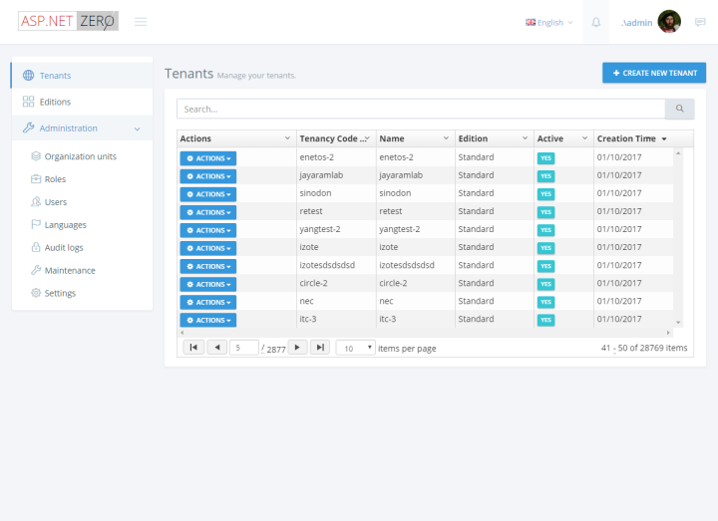Click creation date 01/10/2017 for itc-3
This screenshot has width=718, height=521.
(619, 319)
